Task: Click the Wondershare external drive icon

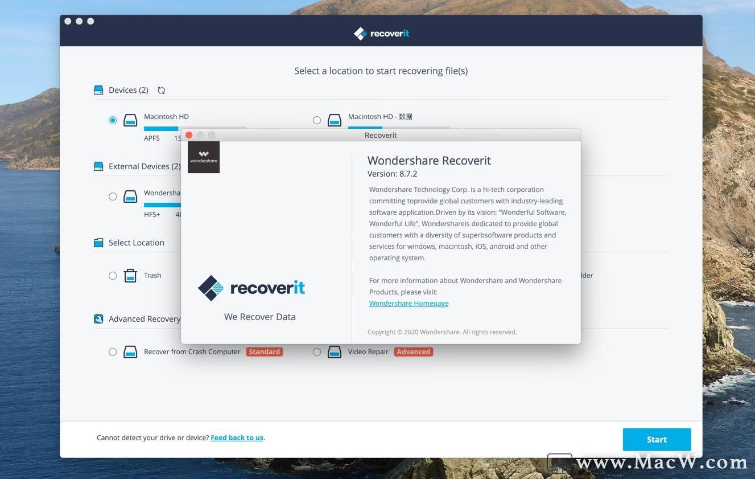Action: pos(130,196)
